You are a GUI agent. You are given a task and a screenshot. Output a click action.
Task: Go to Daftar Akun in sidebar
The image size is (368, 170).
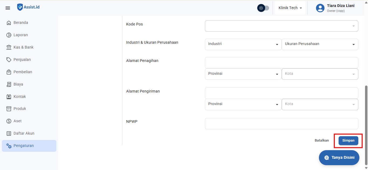coord(24,133)
